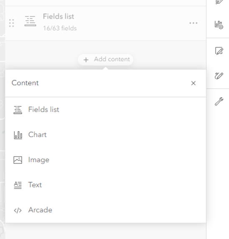229x239 pixels.
Task: Select Image content type
Action: pos(106,160)
